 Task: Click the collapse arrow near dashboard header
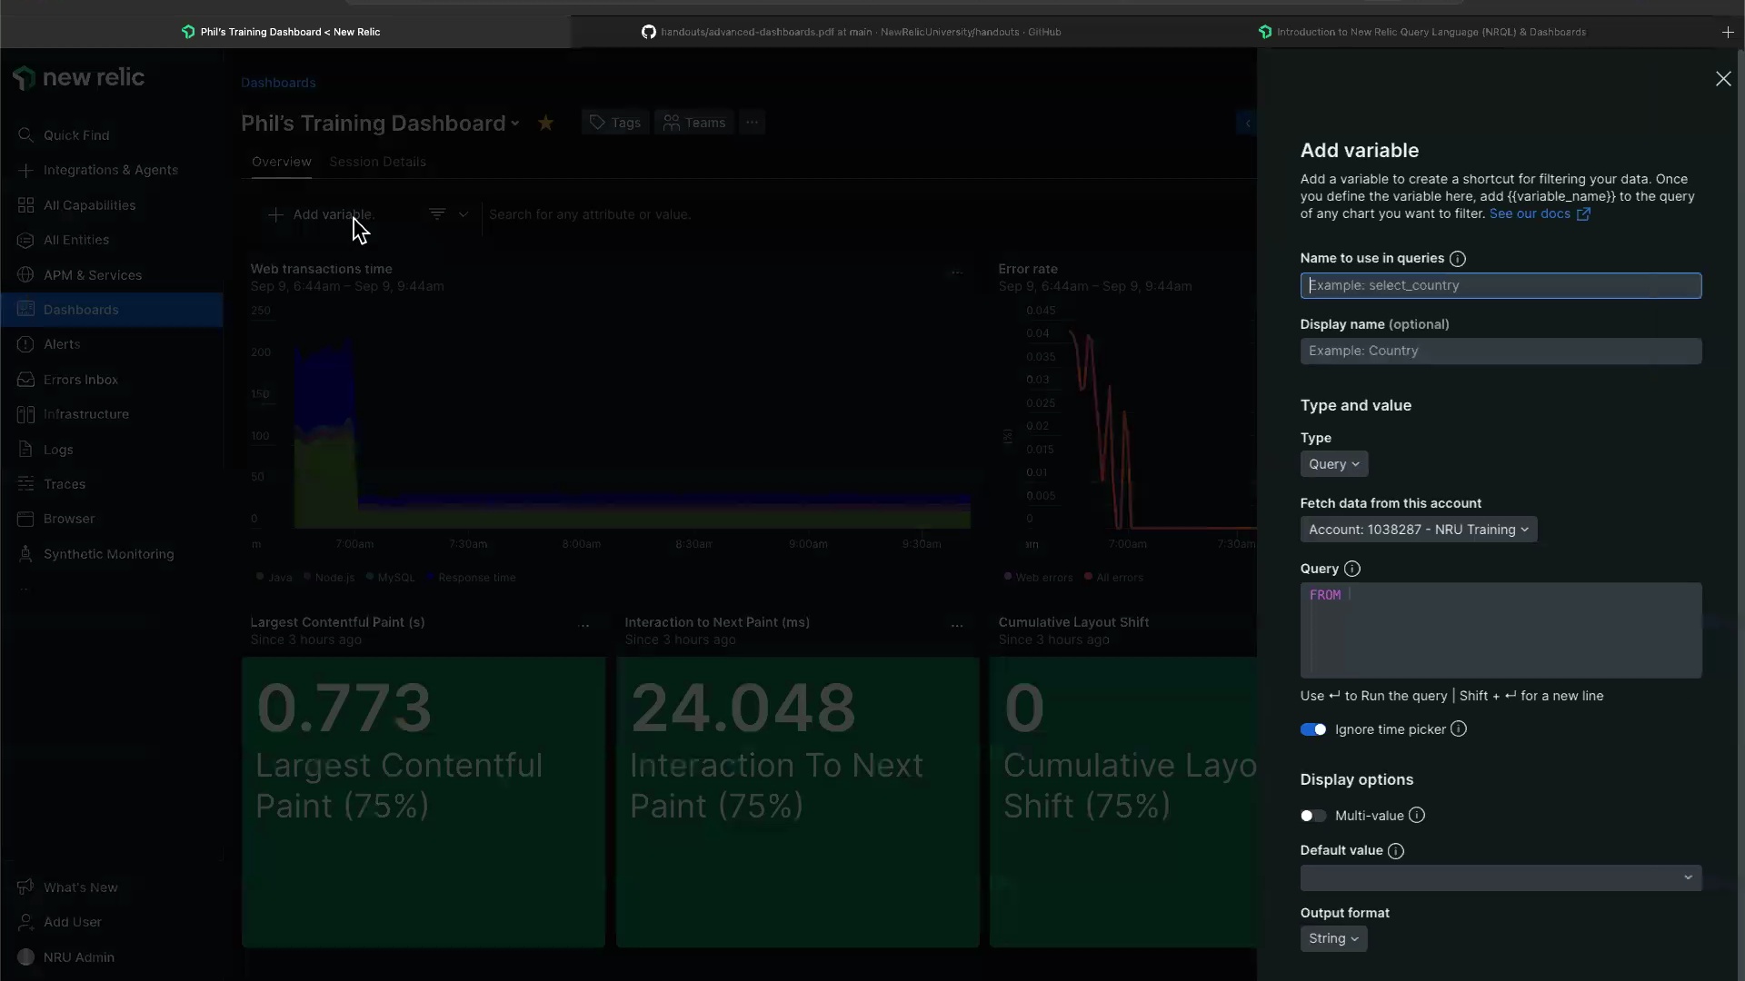pyautogui.click(x=1247, y=123)
